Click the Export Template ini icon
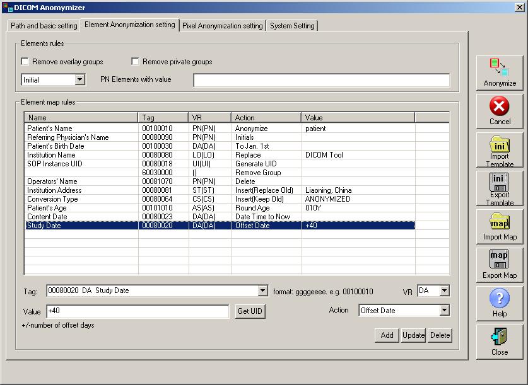 [499, 188]
